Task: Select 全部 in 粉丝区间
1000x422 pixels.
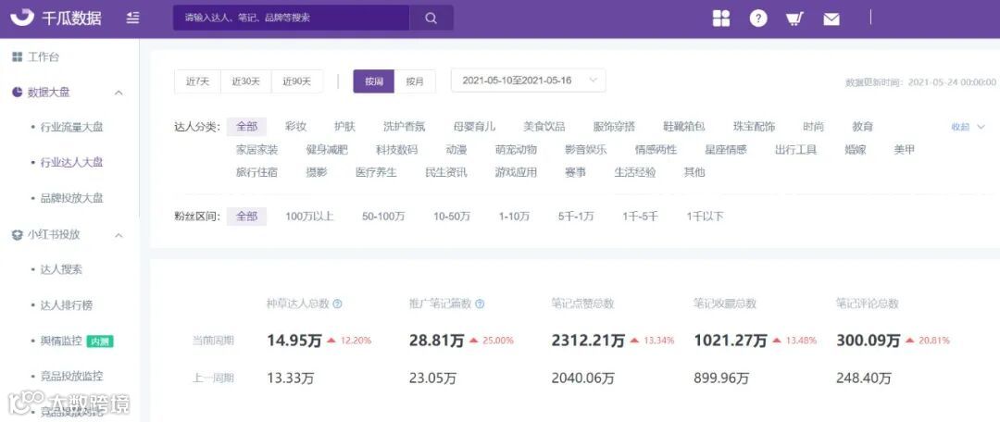Action: tap(247, 217)
